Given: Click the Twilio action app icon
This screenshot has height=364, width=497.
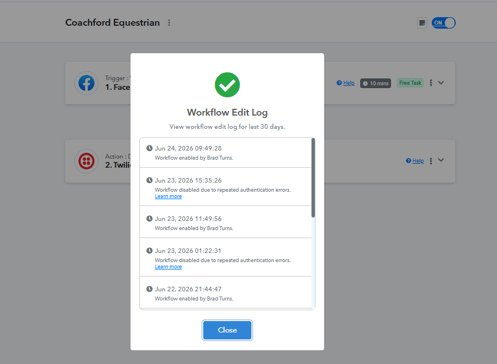Looking at the screenshot, I should click(x=86, y=161).
